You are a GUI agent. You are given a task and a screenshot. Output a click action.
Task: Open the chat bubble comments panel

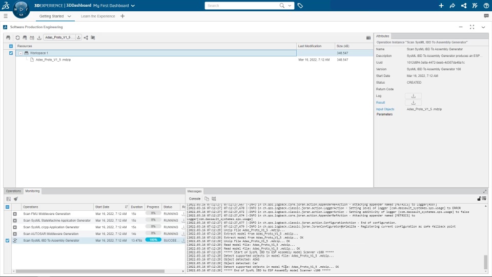pyautogui.click(x=486, y=16)
